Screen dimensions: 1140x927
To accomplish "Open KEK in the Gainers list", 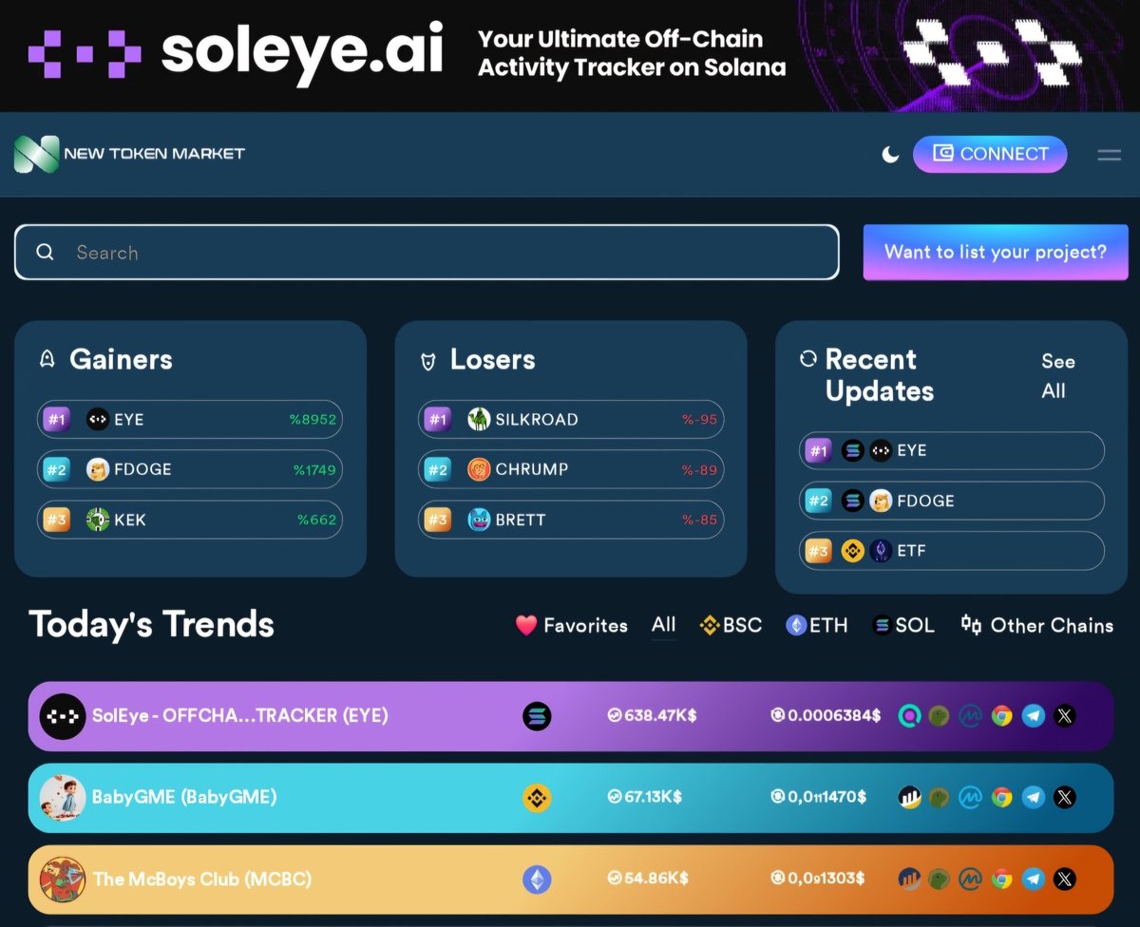I will (190, 520).
